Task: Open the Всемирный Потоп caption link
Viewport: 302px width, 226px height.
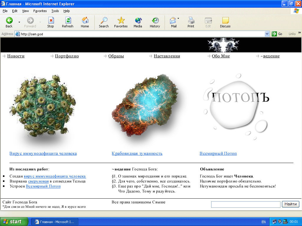Action: pos(218,154)
